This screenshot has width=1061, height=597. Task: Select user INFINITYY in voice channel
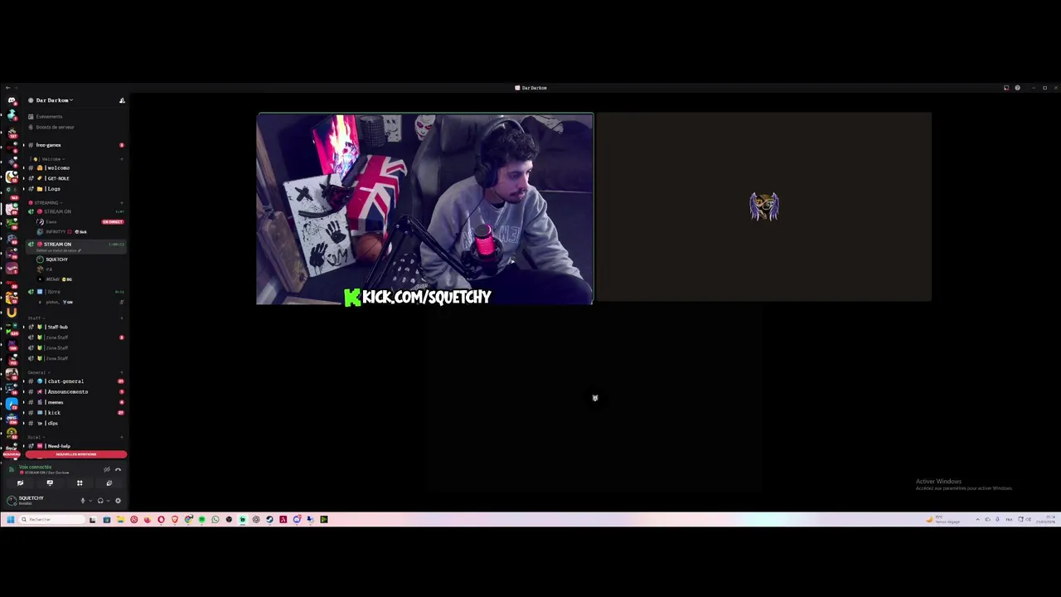click(x=56, y=231)
